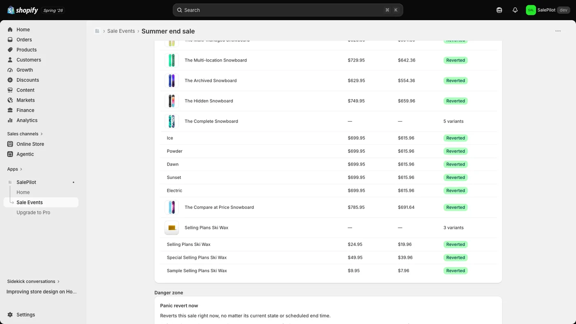Select Sale Events in SalePilot menu
Image resolution: width=576 pixels, height=324 pixels.
[41, 202]
